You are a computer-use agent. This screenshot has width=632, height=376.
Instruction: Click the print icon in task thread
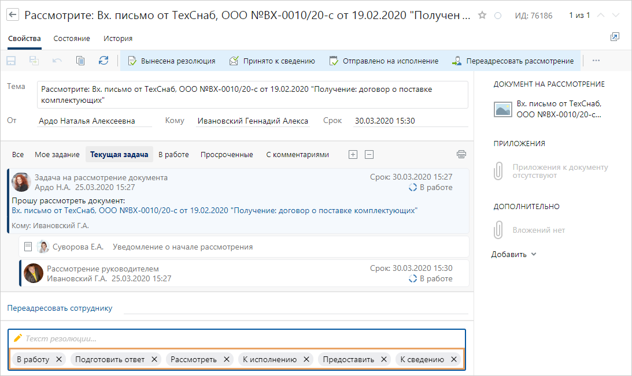tap(461, 154)
